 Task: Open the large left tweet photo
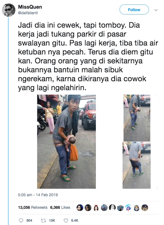(x=66, y=142)
